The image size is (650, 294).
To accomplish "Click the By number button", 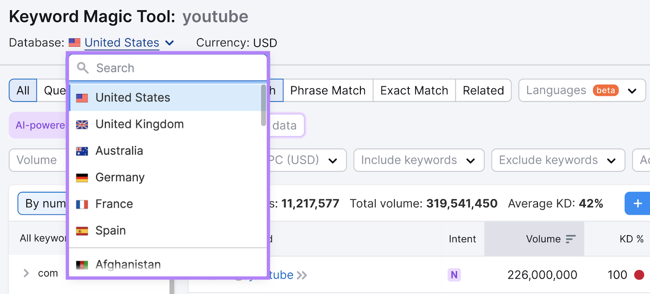I will 42,203.
